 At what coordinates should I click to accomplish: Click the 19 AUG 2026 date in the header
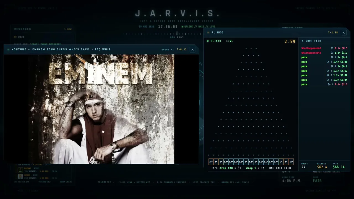coord(147,27)
